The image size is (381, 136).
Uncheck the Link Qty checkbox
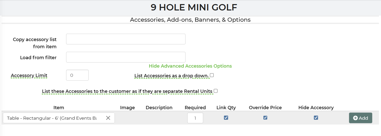[x=226, y=118]
